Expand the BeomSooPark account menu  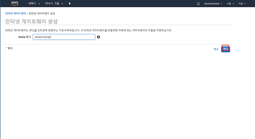point(213,4)
